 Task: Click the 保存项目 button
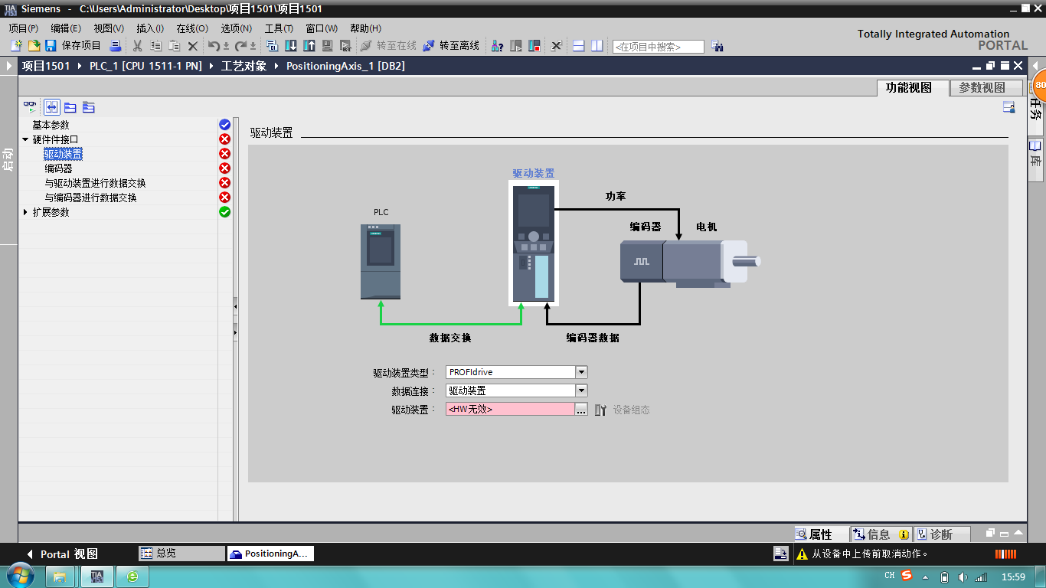coord(74,46)
